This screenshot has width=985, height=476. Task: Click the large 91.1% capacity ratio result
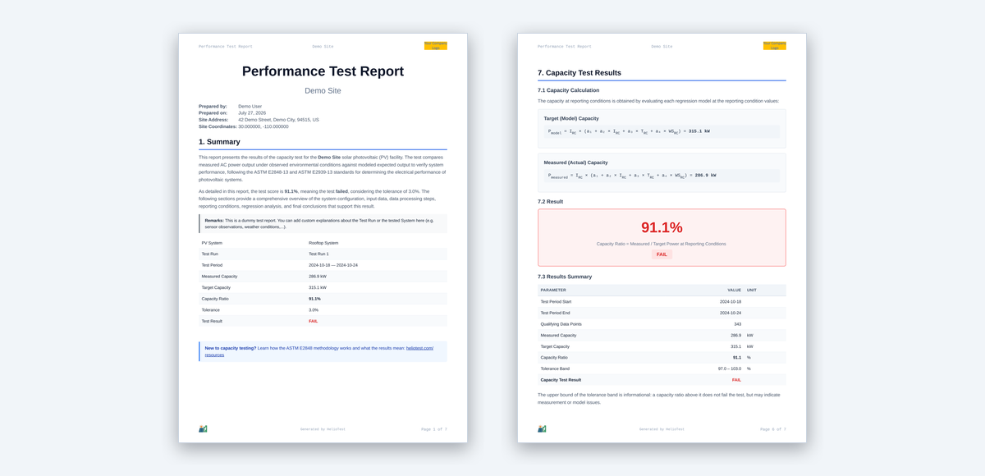tap(662, 227)
